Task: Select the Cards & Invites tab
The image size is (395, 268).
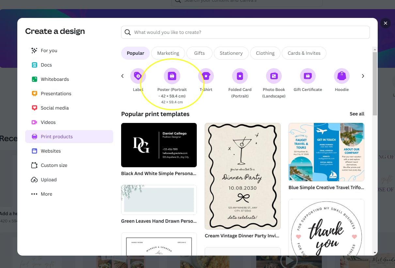Action: click(304, 53)
